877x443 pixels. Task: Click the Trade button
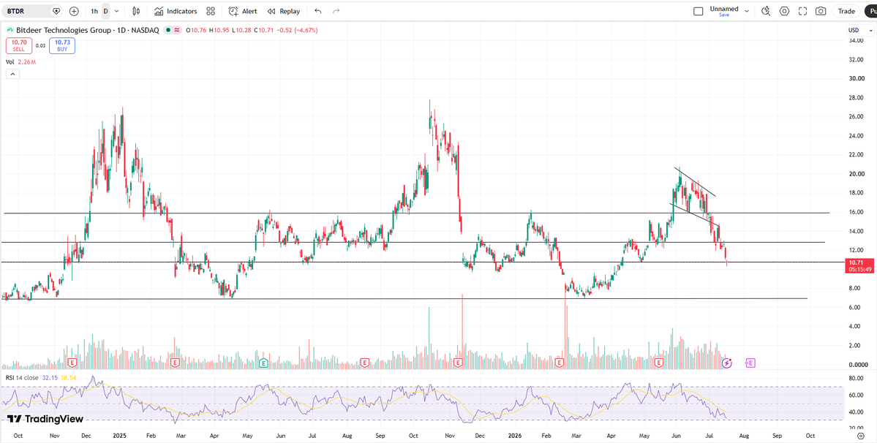click(x=846, y=11)
